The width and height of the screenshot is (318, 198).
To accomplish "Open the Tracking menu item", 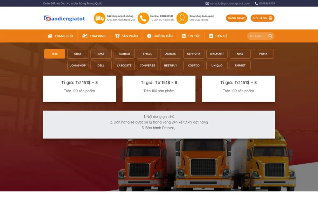I will [94, 36].
